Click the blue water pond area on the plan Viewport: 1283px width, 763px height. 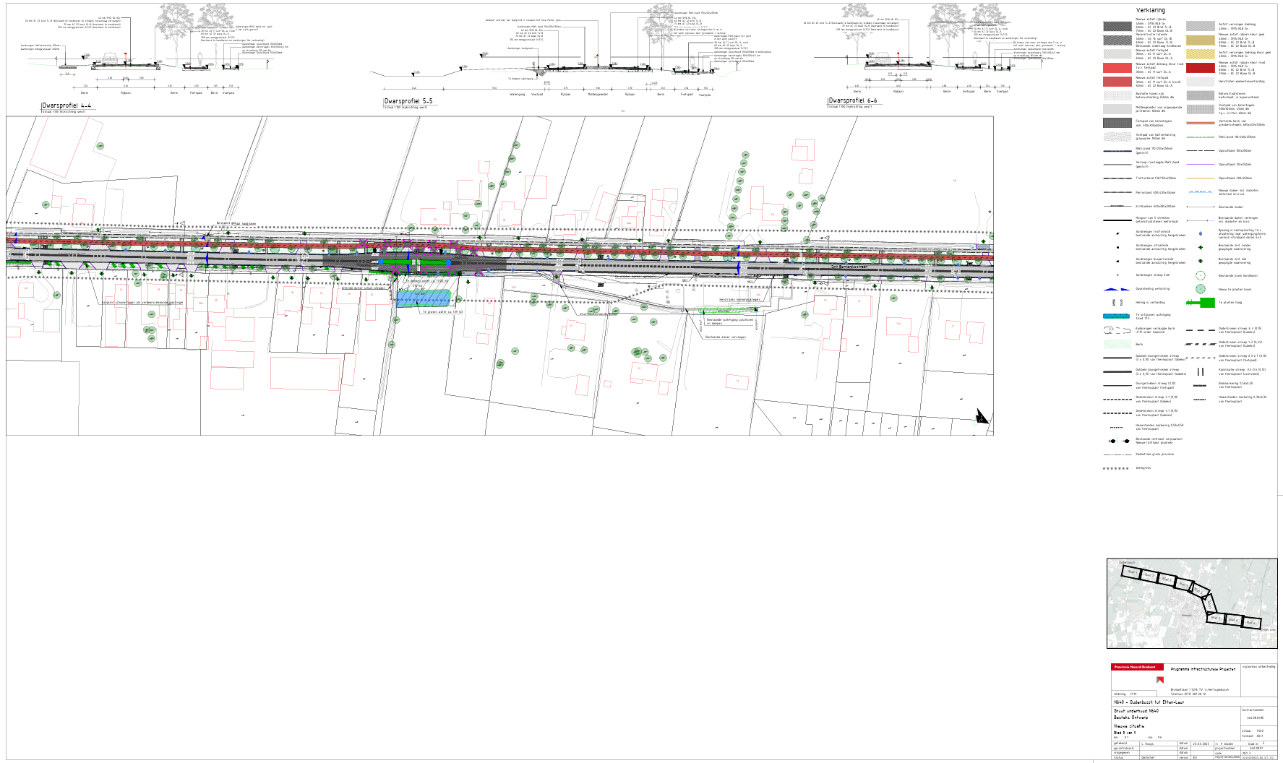(x=424, y=298)
